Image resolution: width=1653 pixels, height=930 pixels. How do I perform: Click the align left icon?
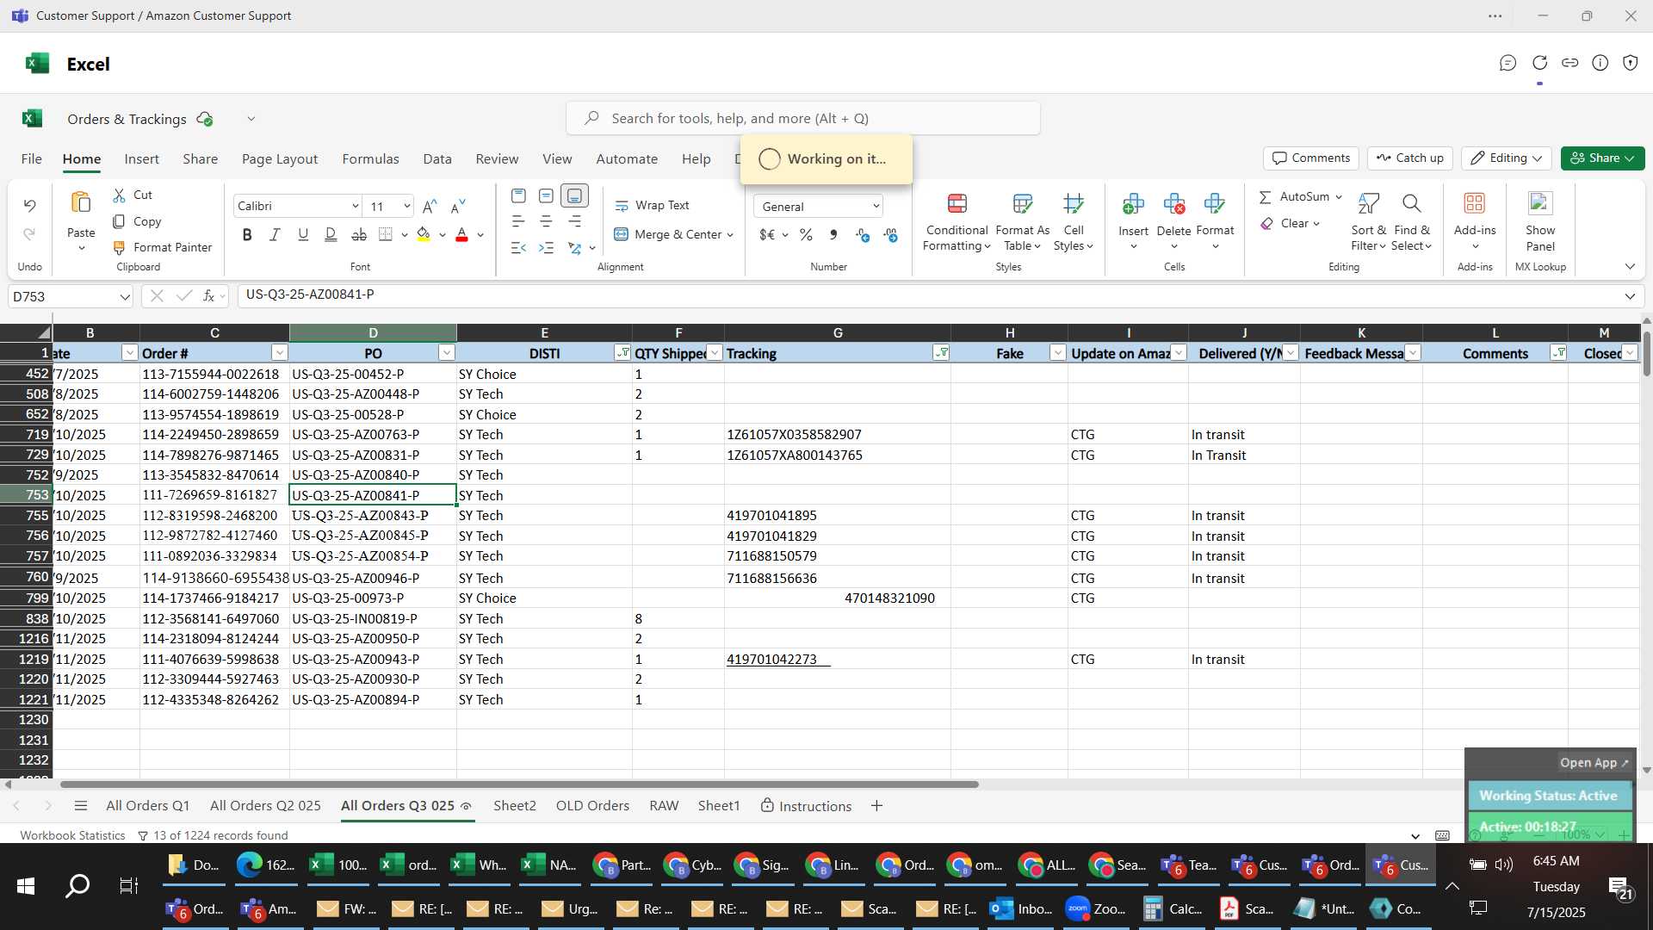point(518,221)
